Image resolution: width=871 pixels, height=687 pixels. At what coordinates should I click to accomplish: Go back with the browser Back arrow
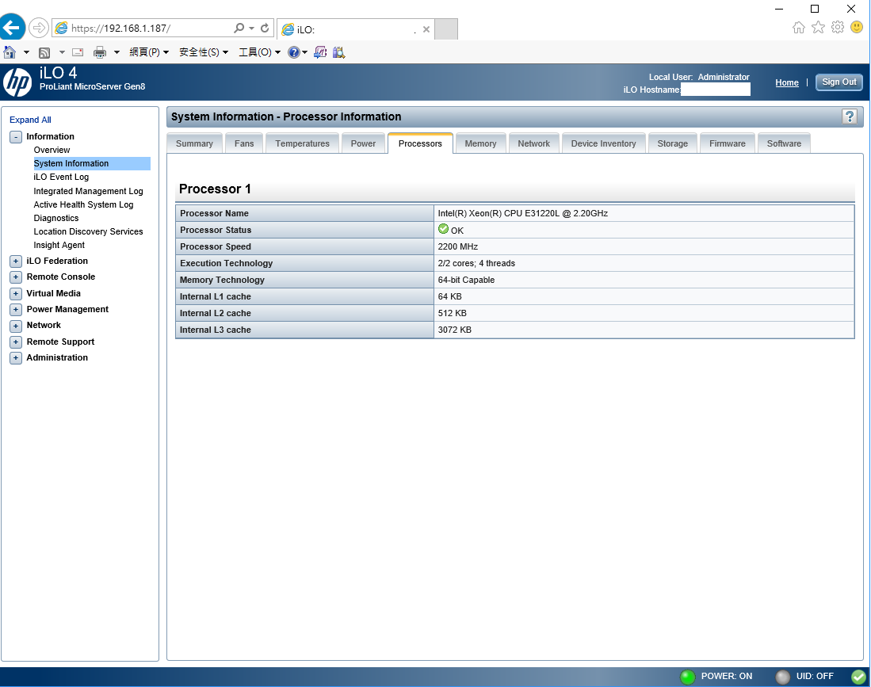(x=12, y=27)
